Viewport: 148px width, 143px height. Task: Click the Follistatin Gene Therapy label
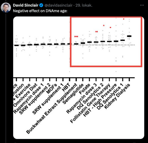[90, 103]
